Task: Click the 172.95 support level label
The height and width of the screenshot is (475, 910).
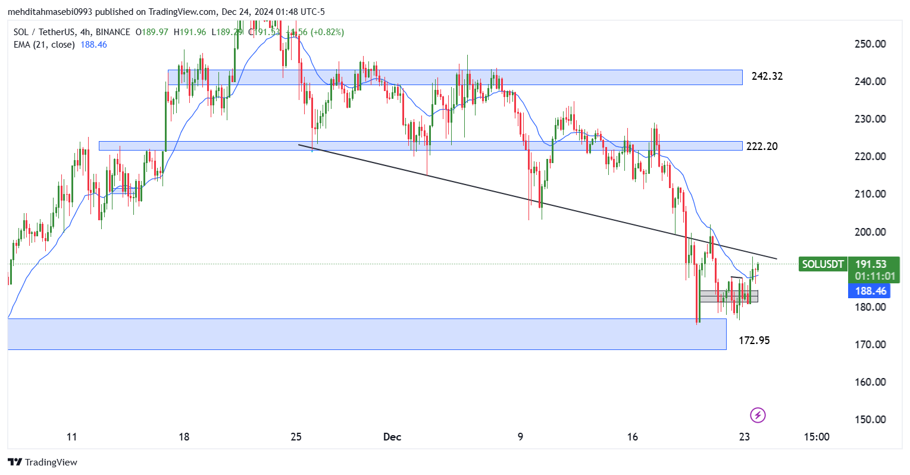Action: click(754, 340)
